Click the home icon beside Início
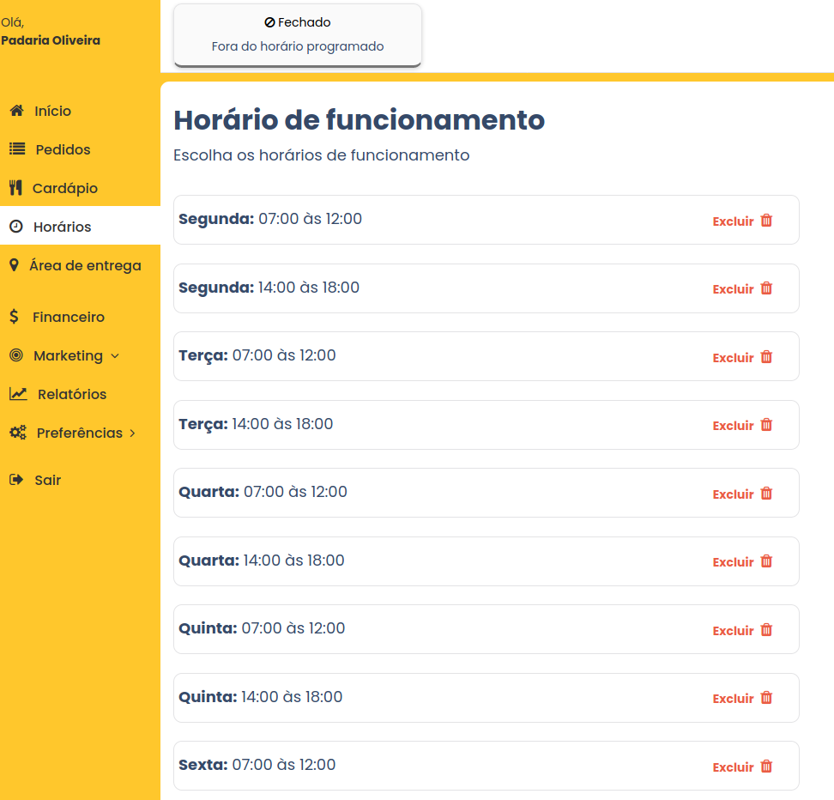 (15, 111)
